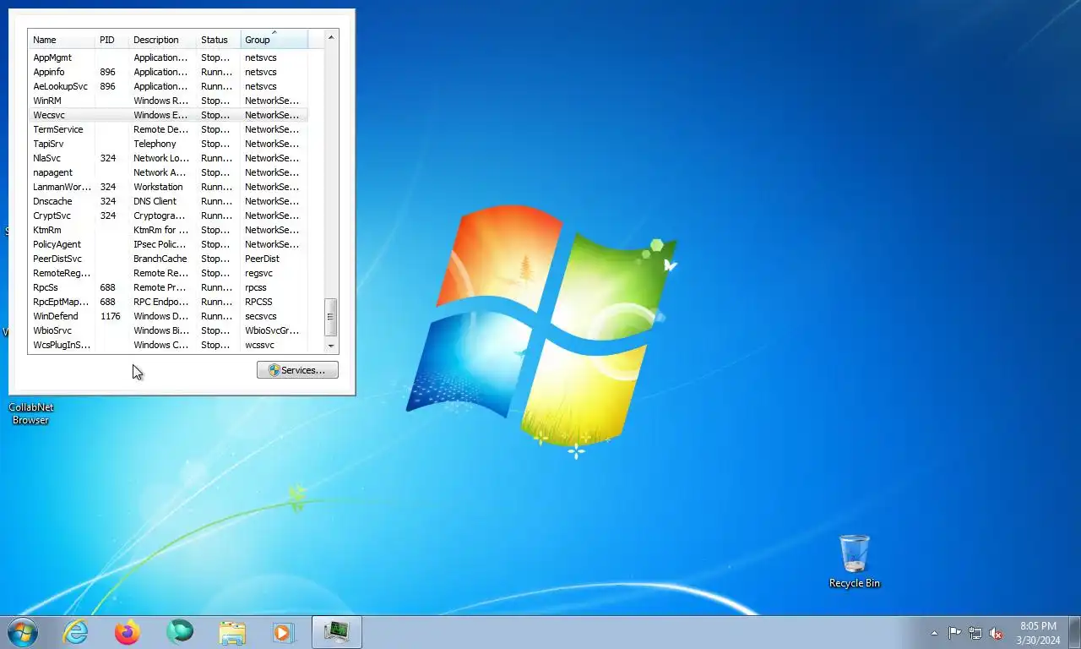Select the WinDefend service row

coord(168,316)
